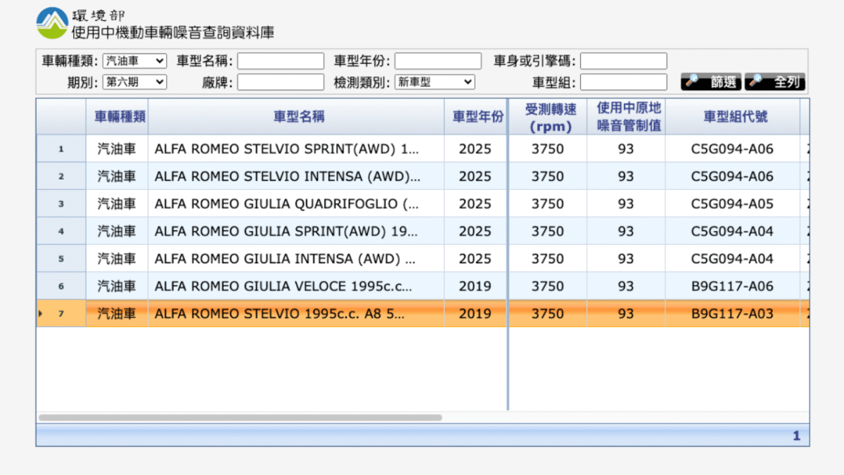Click the 篩選 filter button
Screen dimensions: 844x475
[711, 82]
